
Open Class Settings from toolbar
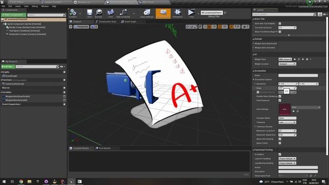(147, 13)
